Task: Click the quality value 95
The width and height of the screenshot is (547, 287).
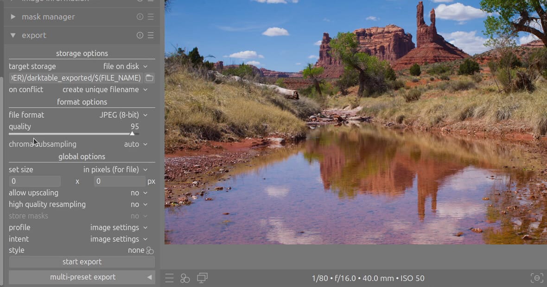Action: point(134,127)
